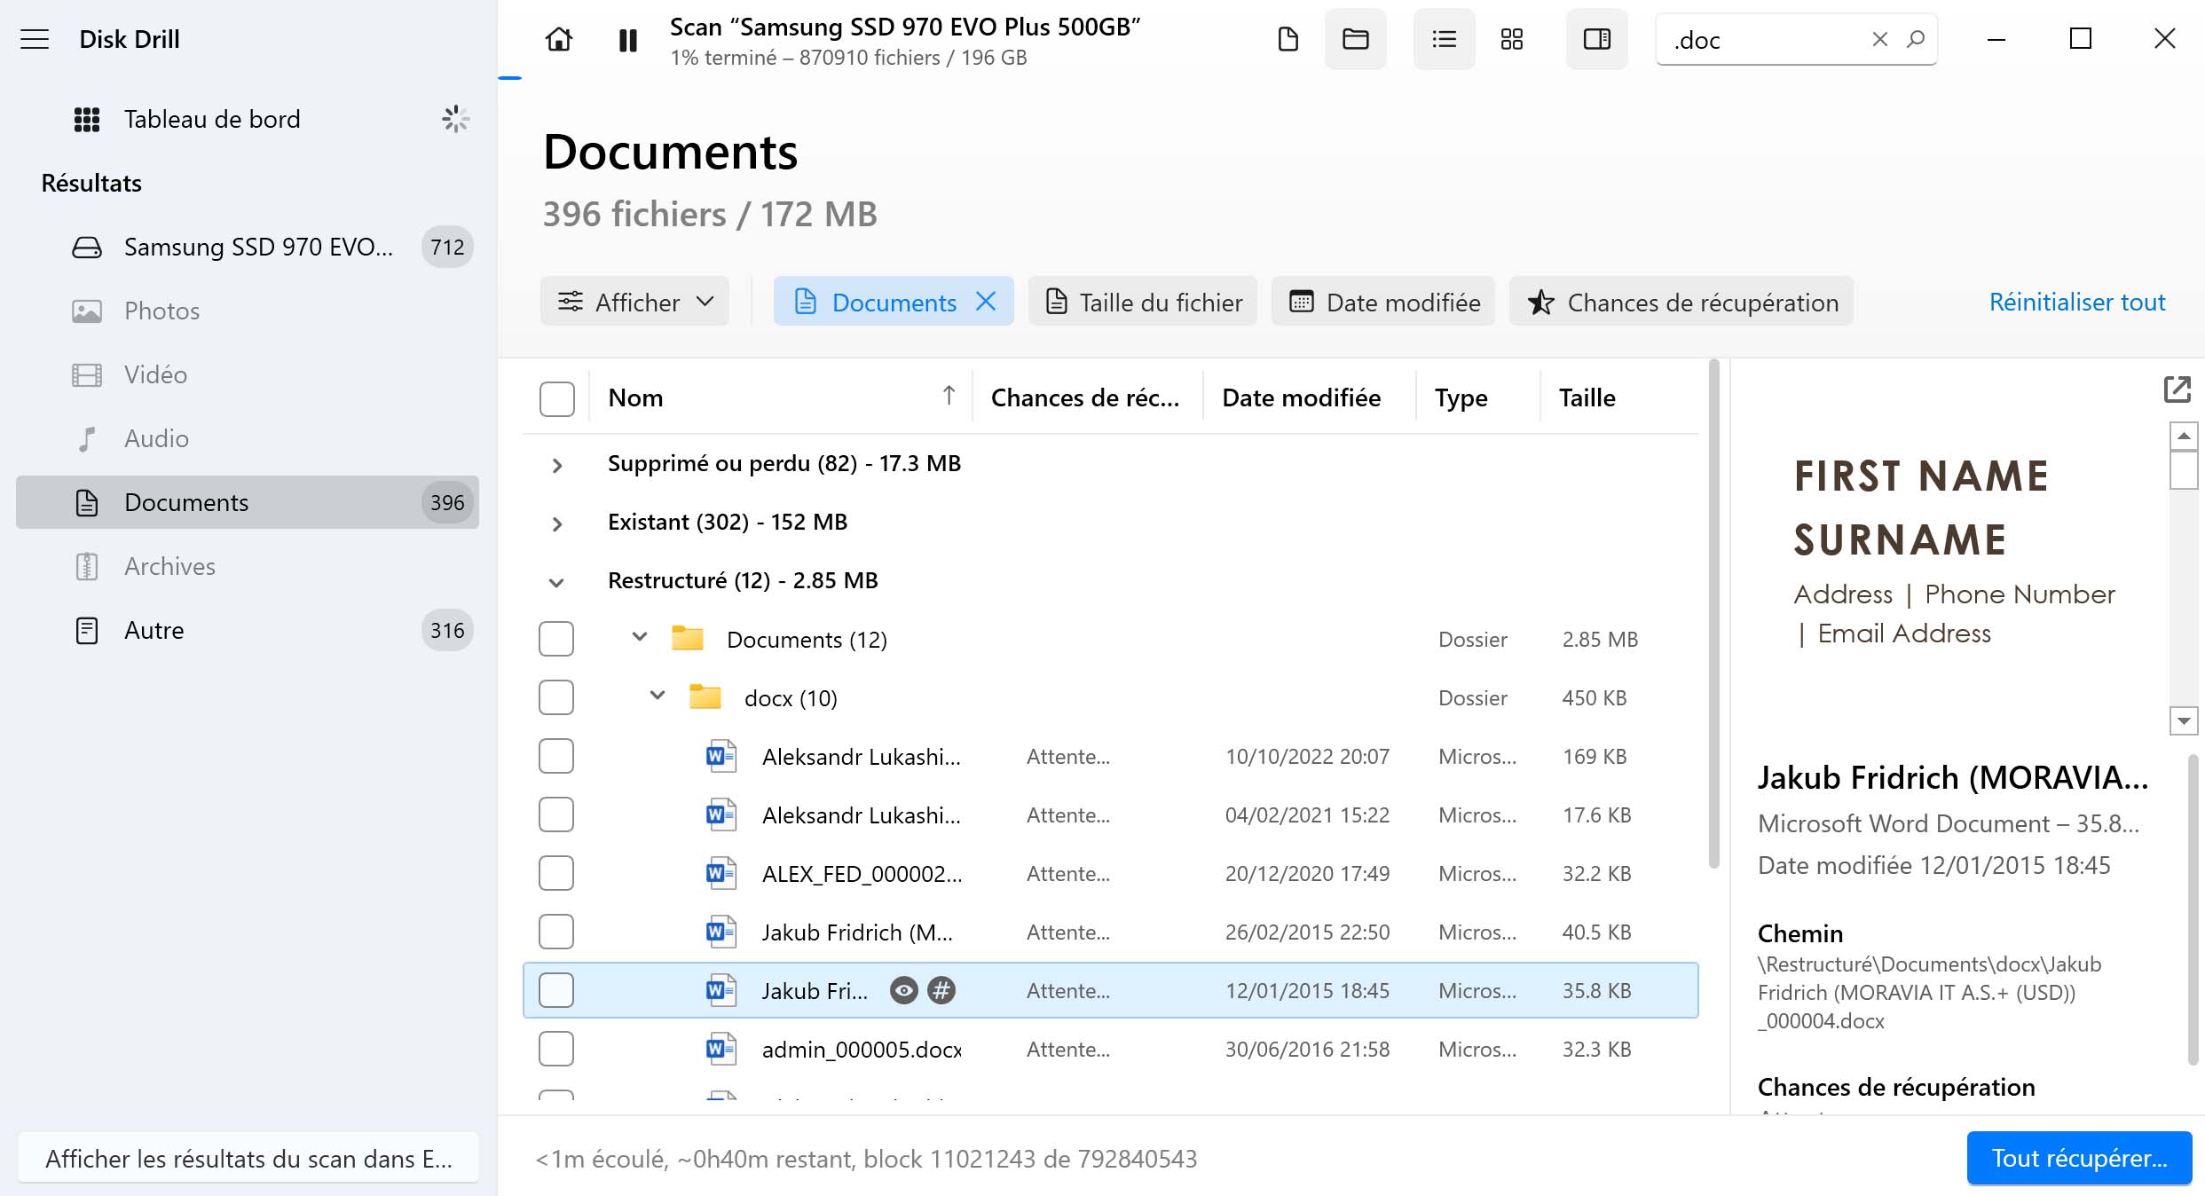The image size is (2205, 1196).
Task: Switch to folder view icon
Action: tap(1355, 39)
